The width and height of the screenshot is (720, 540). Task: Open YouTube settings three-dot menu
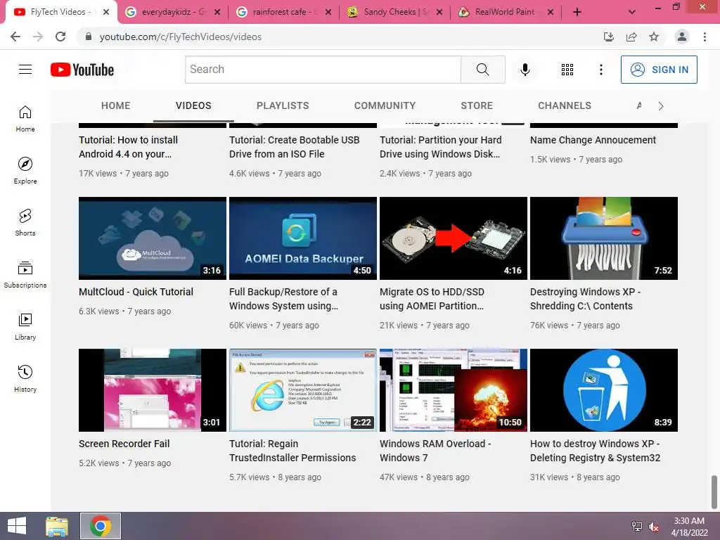600,70
